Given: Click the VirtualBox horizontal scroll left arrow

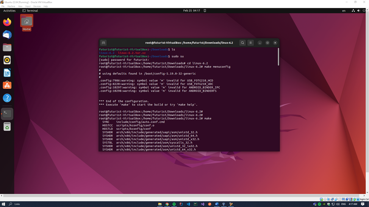Looking at the screenshot, I should point(2,196).
